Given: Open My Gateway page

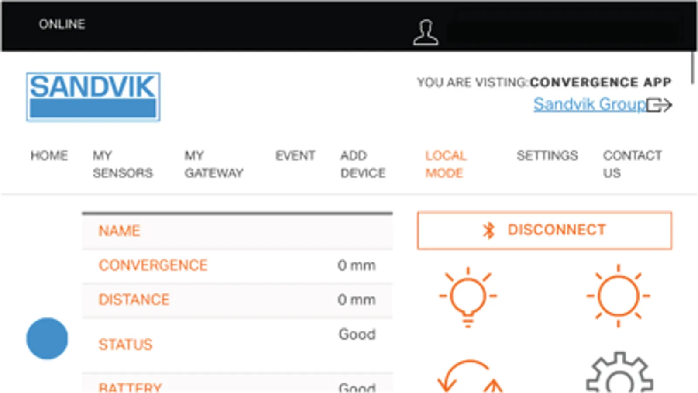Looking at the screenshot, I should (214, 164).
